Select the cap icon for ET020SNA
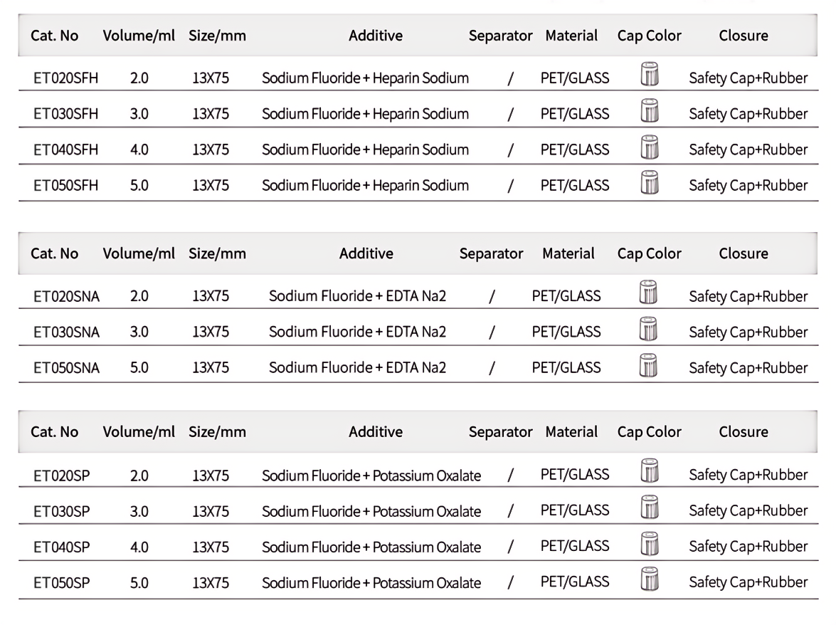The image size is (836, 625). pos(649,293)
